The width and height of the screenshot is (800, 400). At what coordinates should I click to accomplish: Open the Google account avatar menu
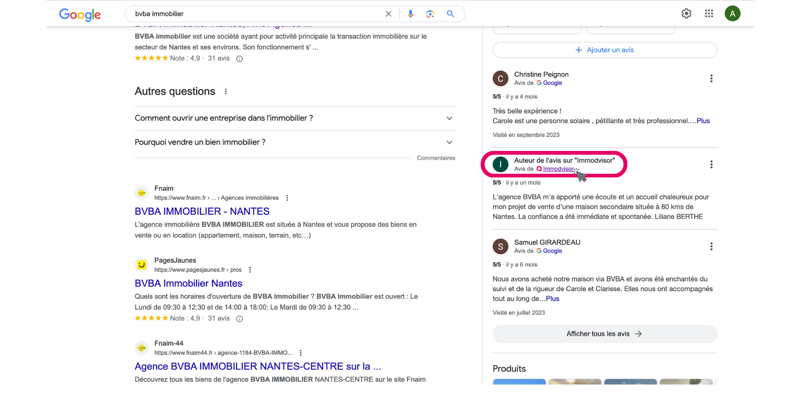coord(732,14)
